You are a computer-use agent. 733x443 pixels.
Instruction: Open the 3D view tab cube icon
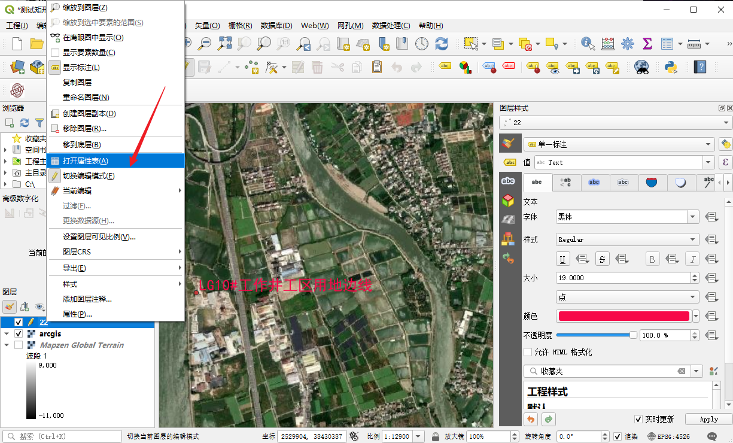pos(508,201)
